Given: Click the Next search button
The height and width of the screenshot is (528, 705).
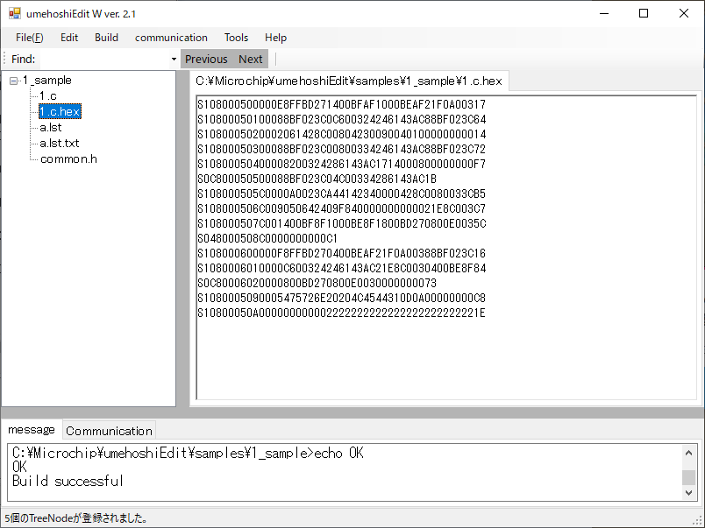Looking at the screenshot, I should coord(251,60).
